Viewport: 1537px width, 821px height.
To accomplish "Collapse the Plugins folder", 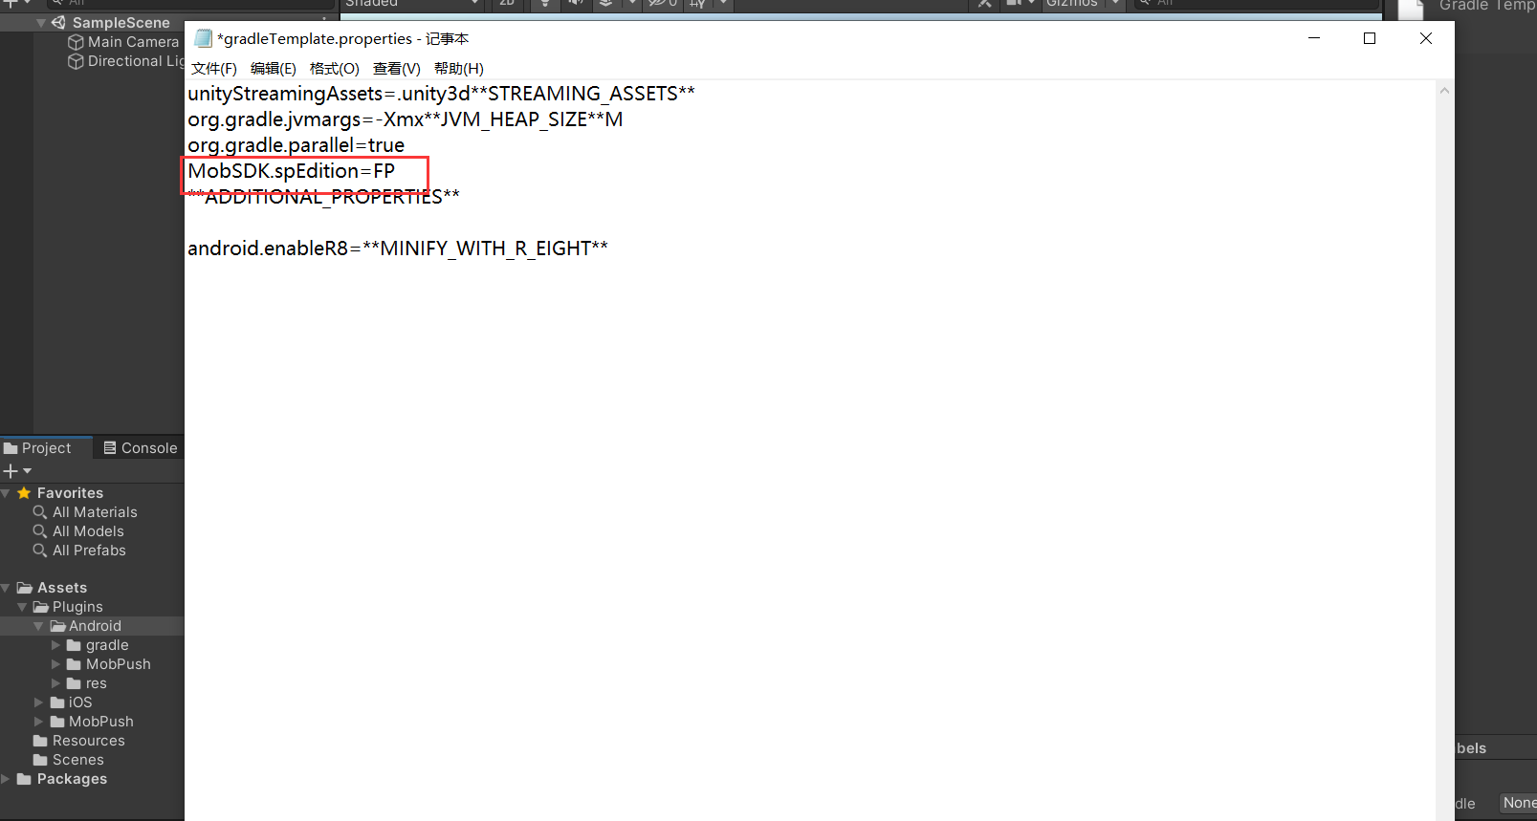I will click(22, 607).
